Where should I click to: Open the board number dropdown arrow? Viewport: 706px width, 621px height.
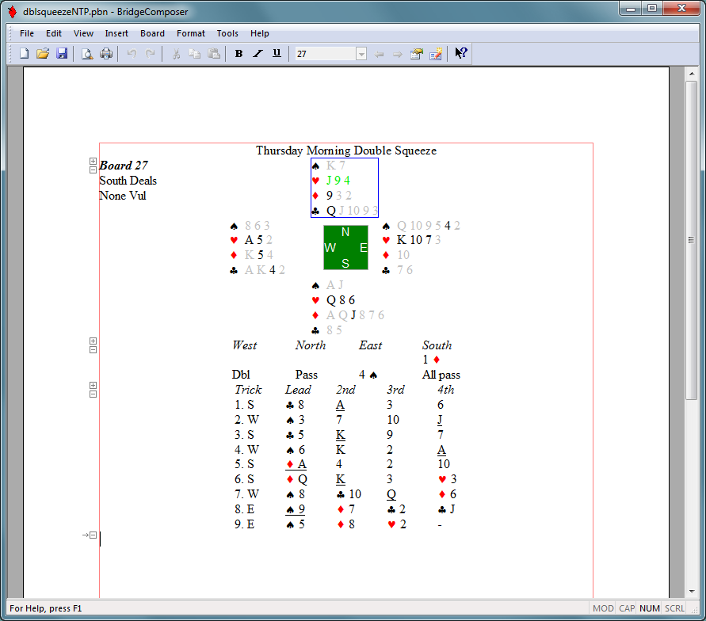tap(361, 55)
